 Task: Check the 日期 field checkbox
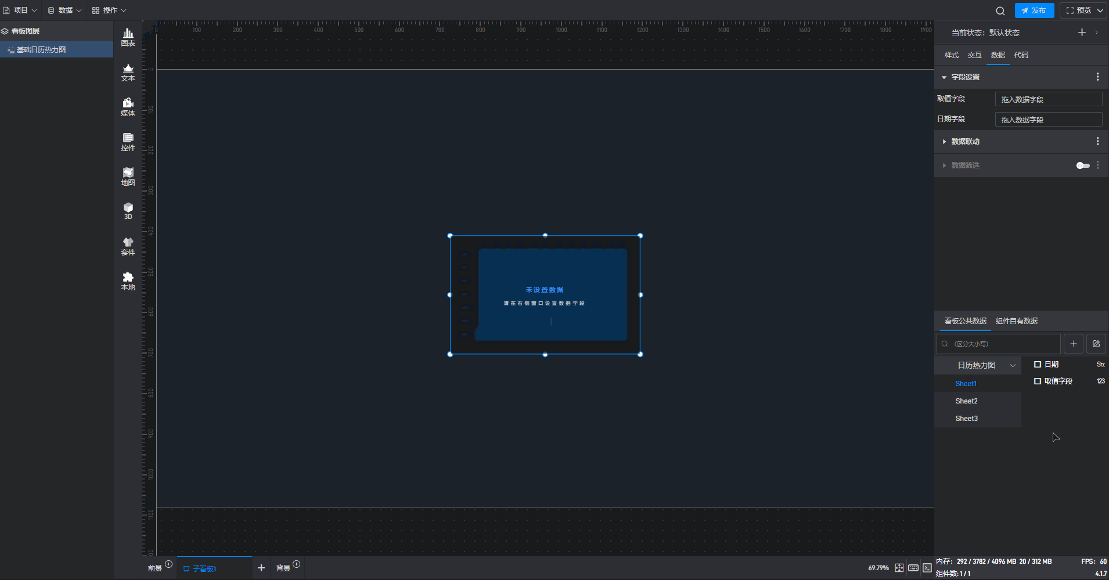(1037, 365)
